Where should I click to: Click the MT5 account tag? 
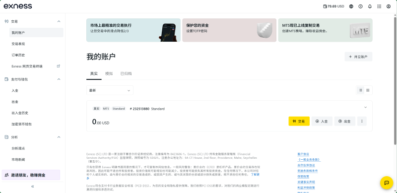106,109
